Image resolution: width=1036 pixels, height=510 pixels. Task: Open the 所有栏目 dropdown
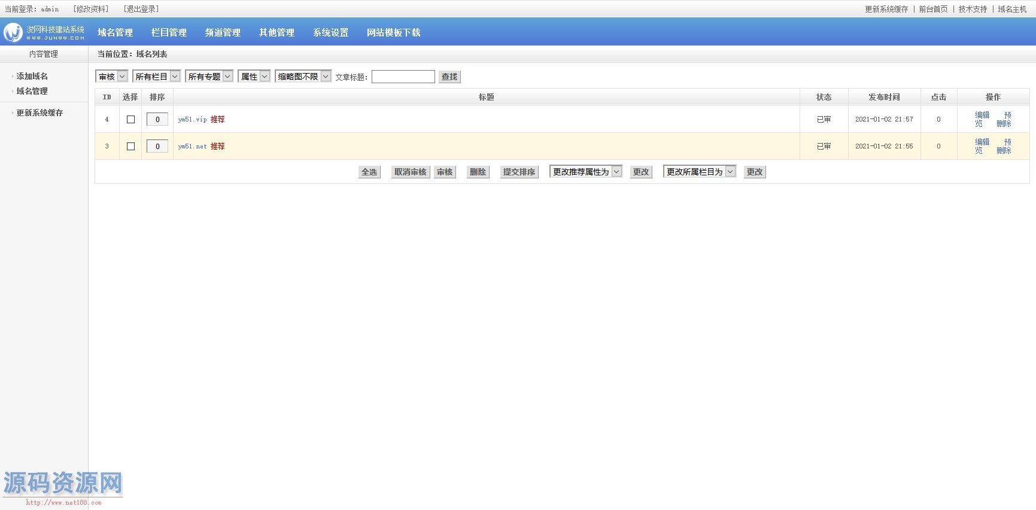157,77
